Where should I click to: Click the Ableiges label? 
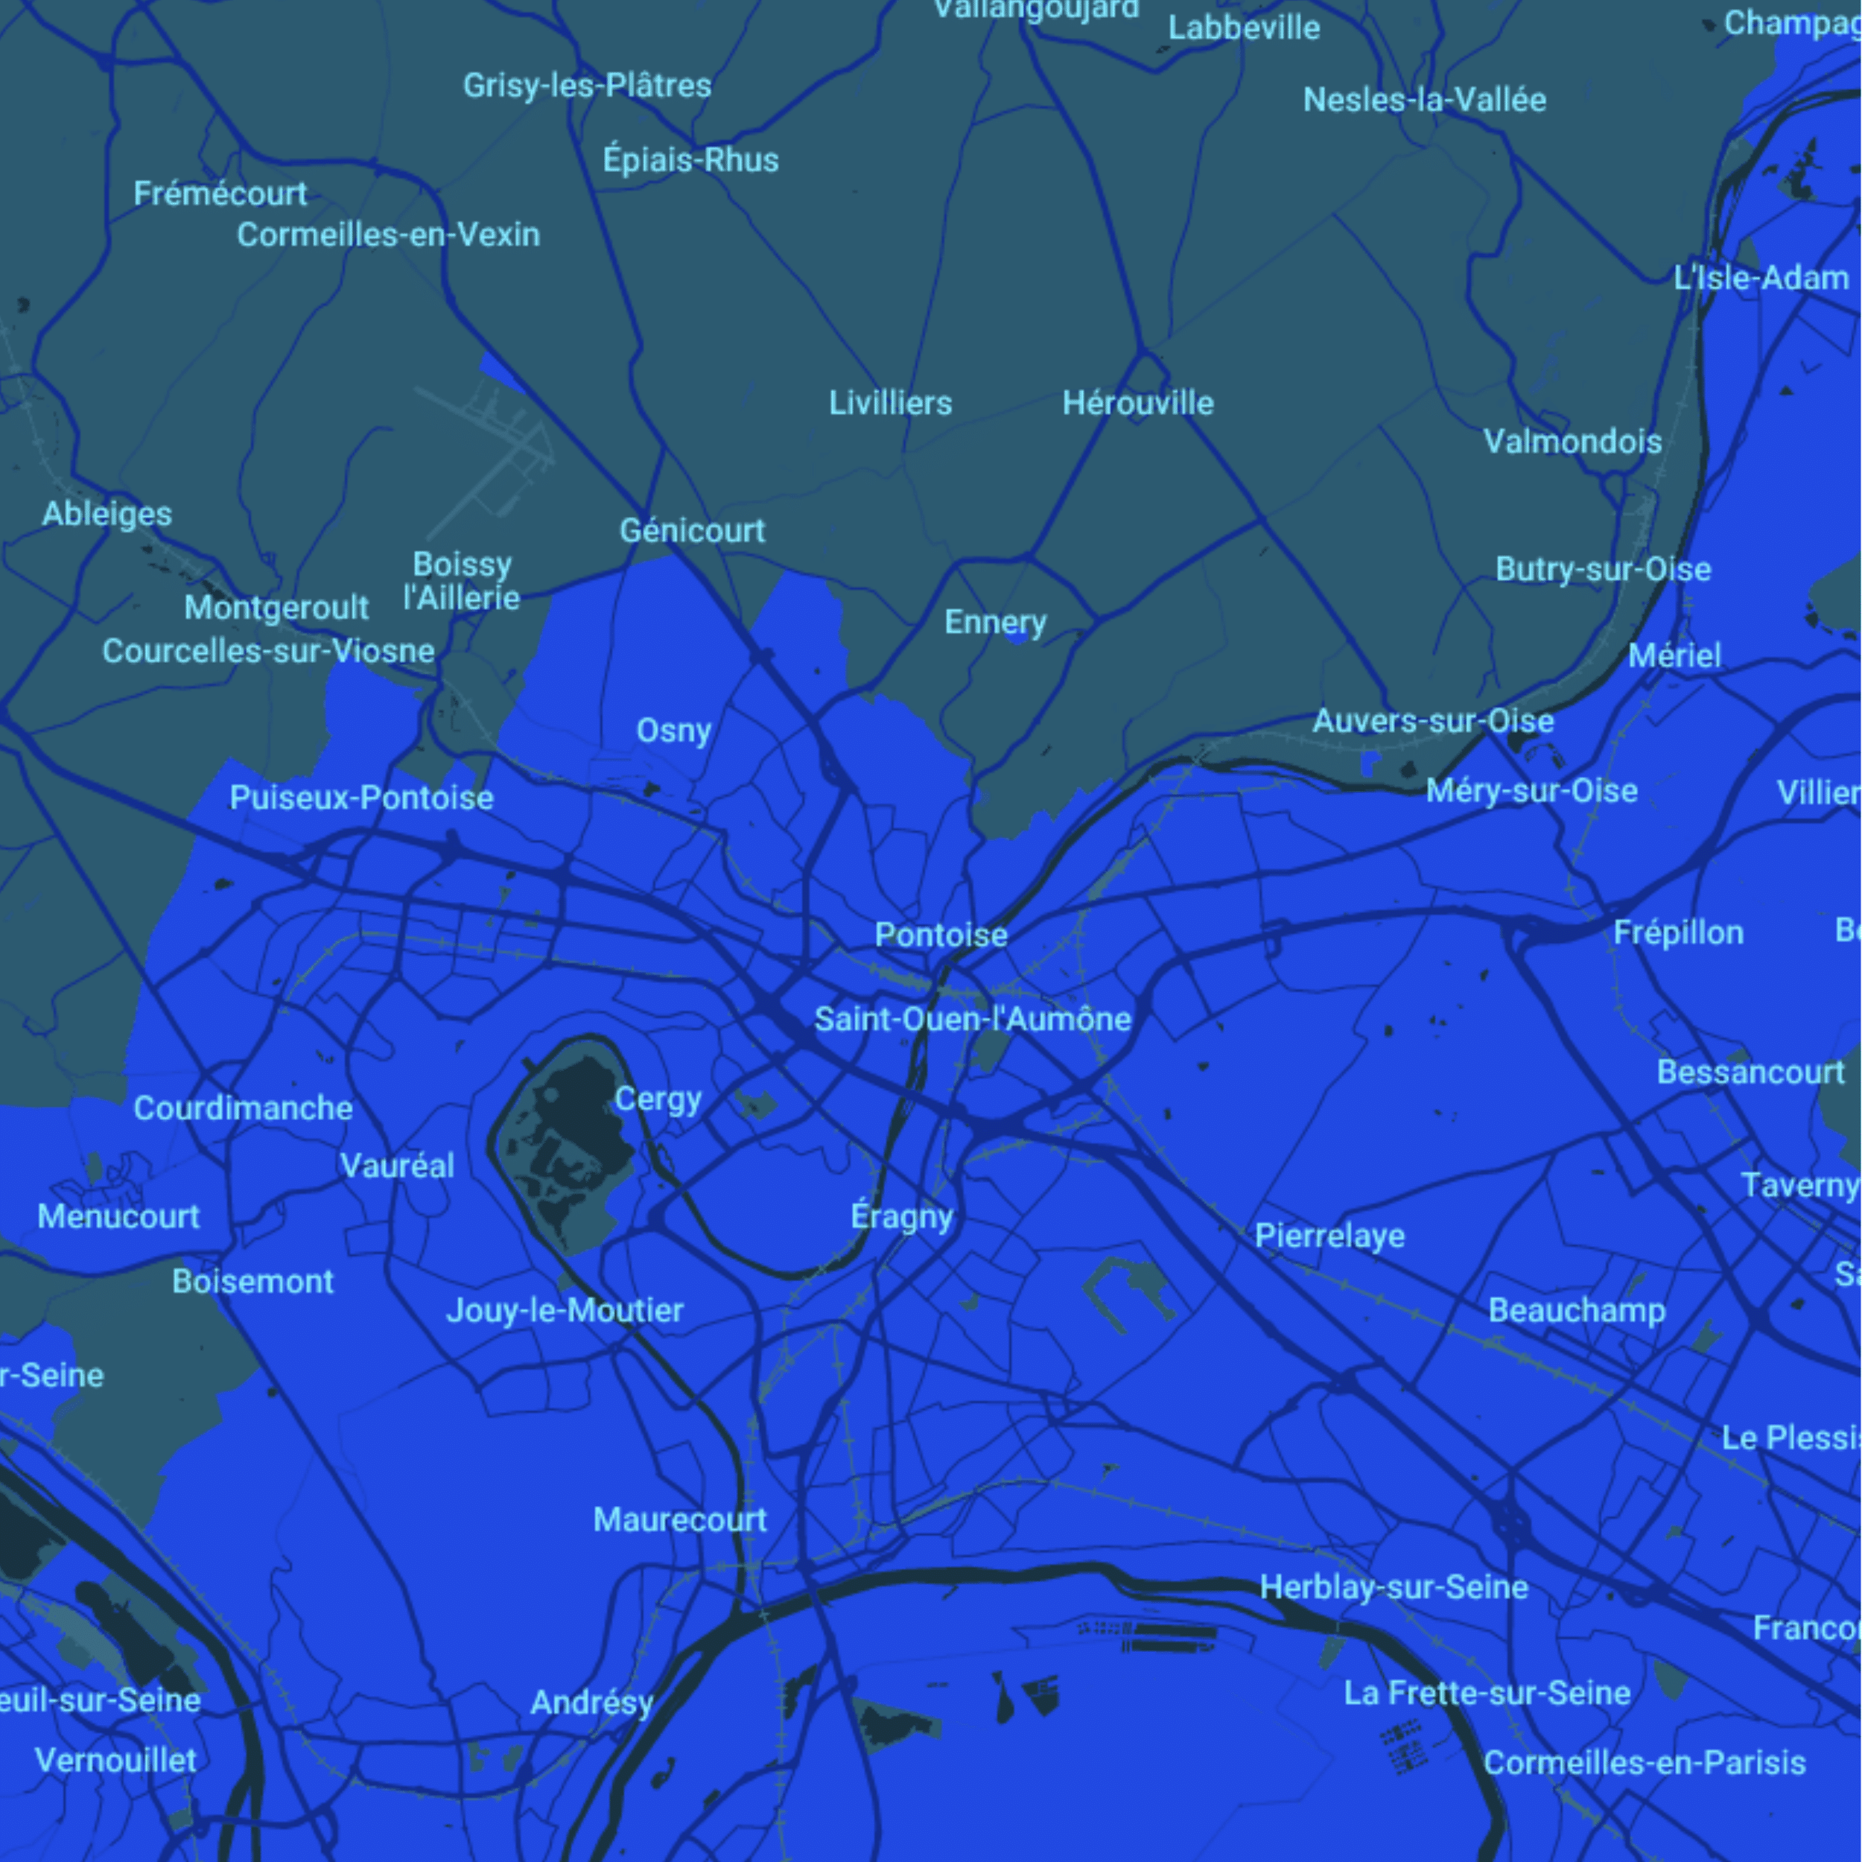[107, 515]
